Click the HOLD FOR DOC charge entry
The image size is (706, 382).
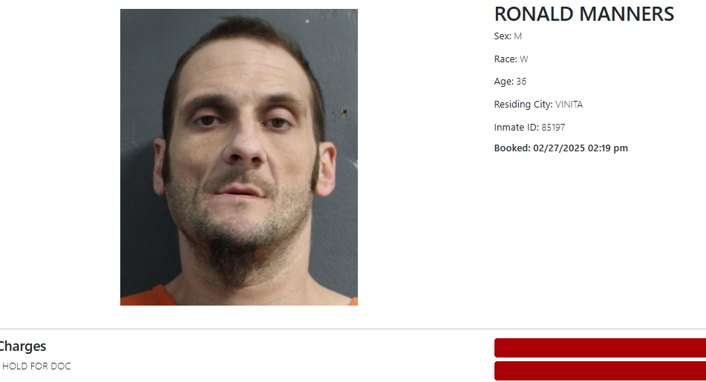pos(36,366)
